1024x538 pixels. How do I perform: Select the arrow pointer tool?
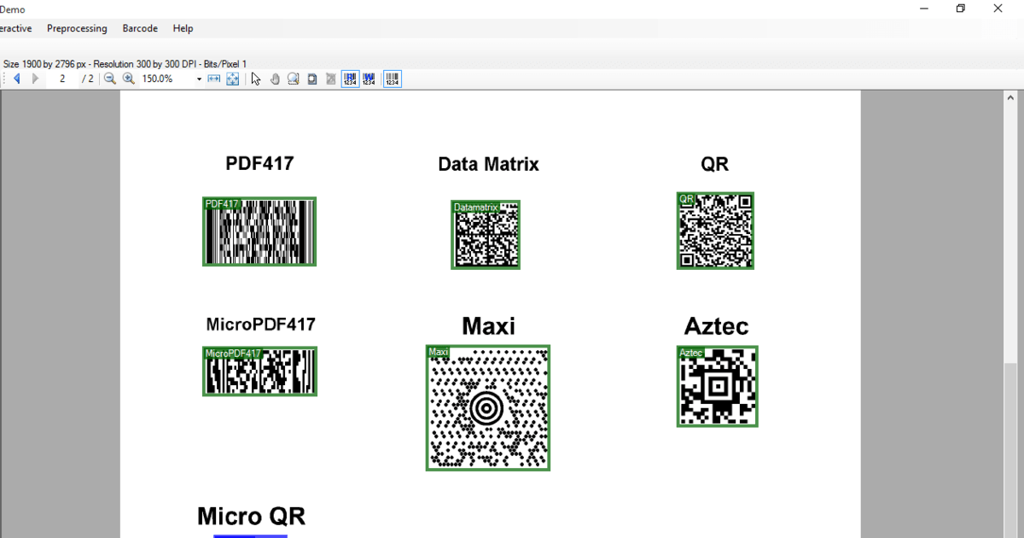tap(255, 79)
